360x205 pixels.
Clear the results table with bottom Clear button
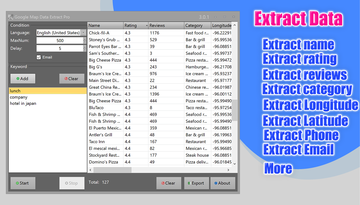click(169, 183)
